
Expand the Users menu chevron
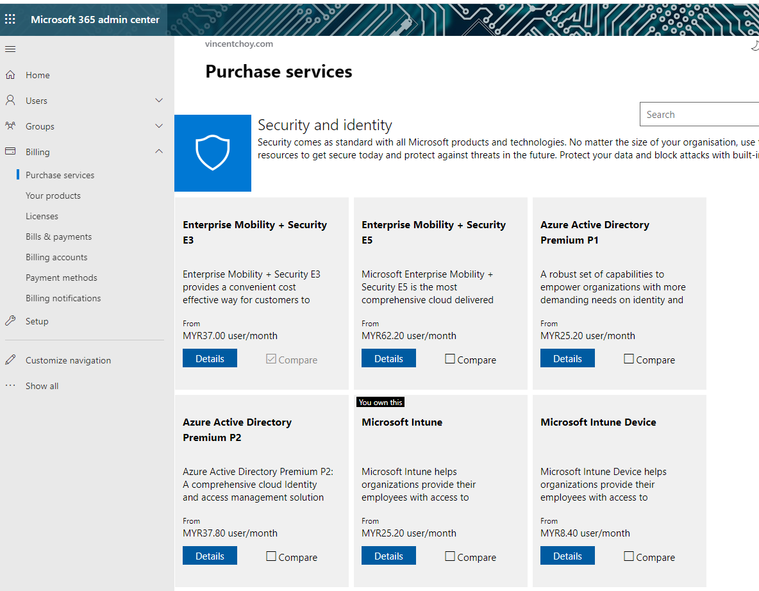(159, 100)
